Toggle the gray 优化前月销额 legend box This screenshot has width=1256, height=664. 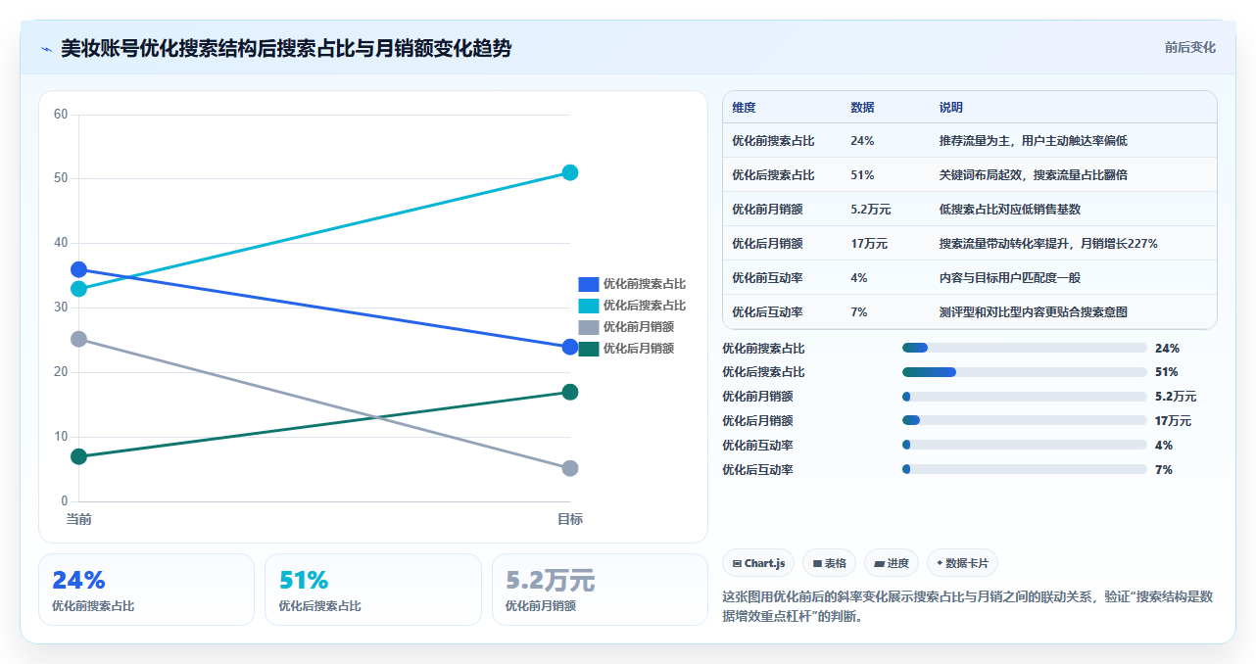[x=589, y=327]
